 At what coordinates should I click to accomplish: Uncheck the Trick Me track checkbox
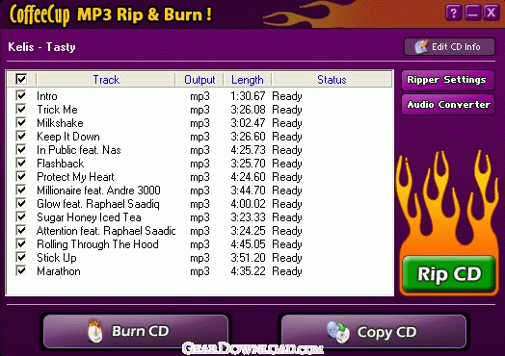(21, 109)
